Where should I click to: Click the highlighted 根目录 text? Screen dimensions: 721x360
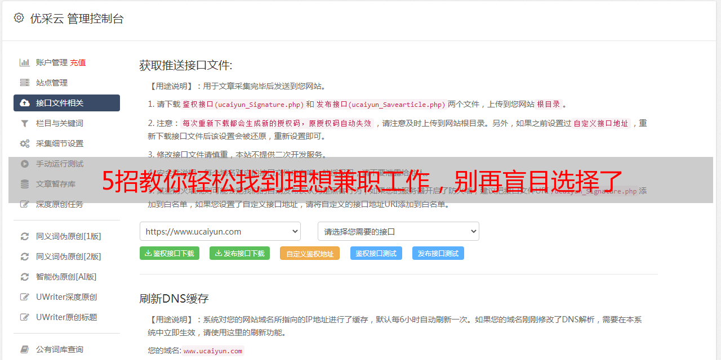pos(549,104)
